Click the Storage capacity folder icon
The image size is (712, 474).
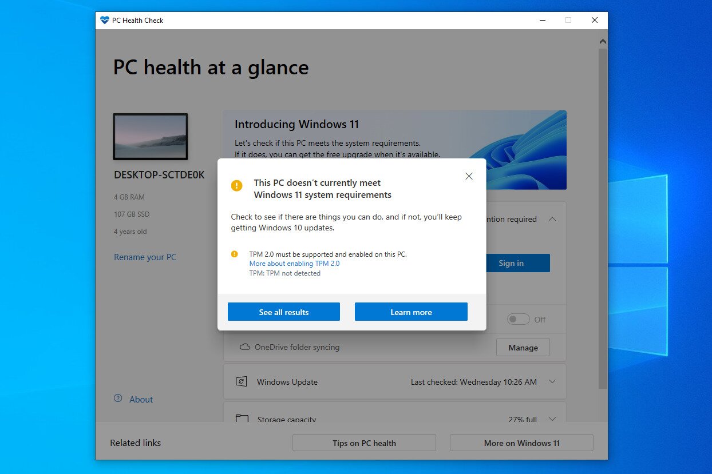(x=242, y=419)
